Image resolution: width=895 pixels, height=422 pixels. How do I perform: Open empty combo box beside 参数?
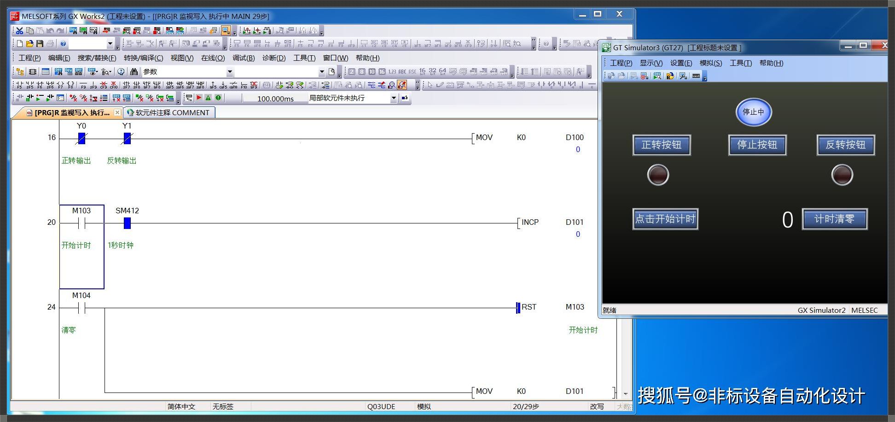click(x=322, y=72)
